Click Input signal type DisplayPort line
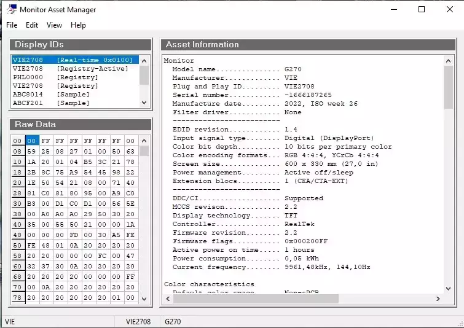Image resolution: width=464 pixels, height=328 pixels. [273, 138]
